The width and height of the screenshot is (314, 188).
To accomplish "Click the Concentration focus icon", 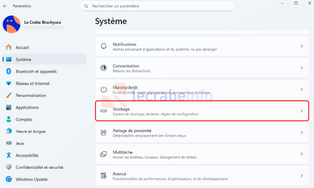I will click(x=104, y=68).
